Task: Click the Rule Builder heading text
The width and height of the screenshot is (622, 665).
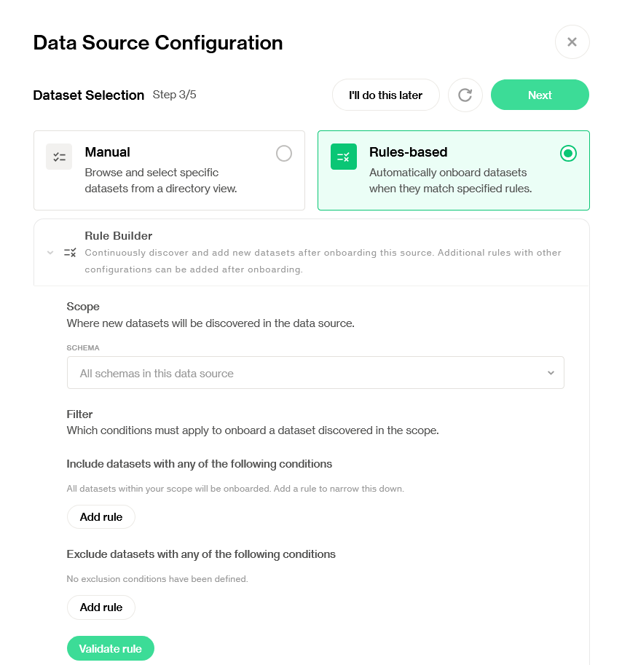Action: 119,236
